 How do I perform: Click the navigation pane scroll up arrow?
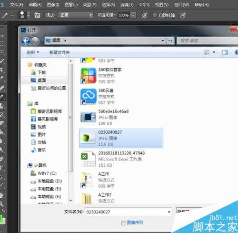click(70, 61)
